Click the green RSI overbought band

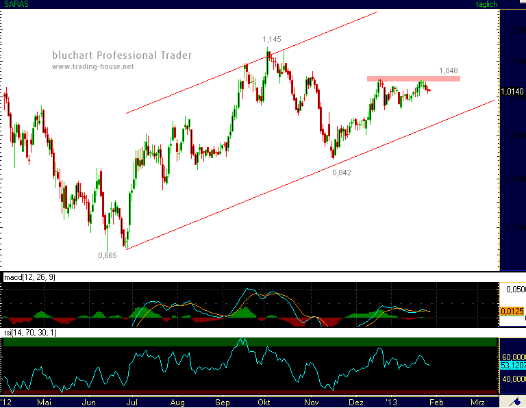(249, 342)
